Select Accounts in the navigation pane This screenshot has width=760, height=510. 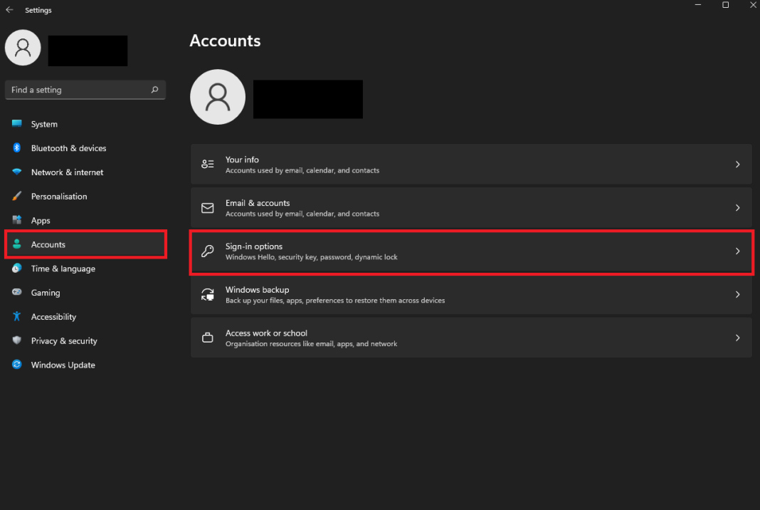(48, 244)
